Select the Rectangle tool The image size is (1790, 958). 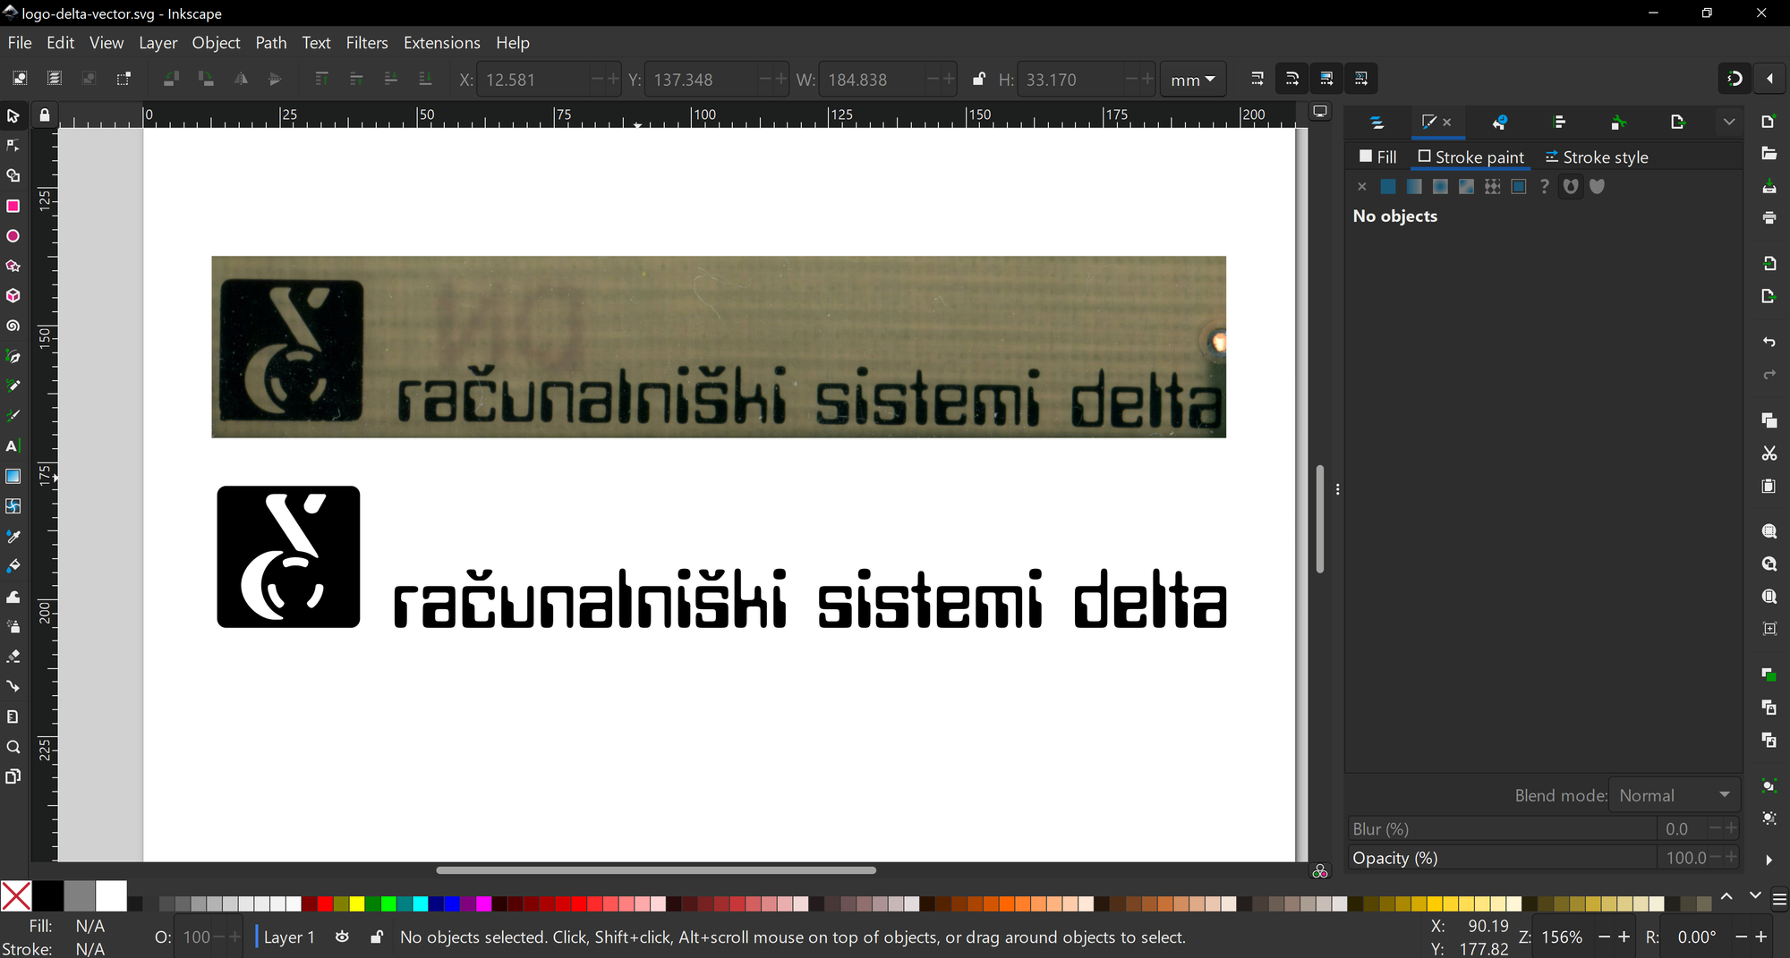[13, 207]
